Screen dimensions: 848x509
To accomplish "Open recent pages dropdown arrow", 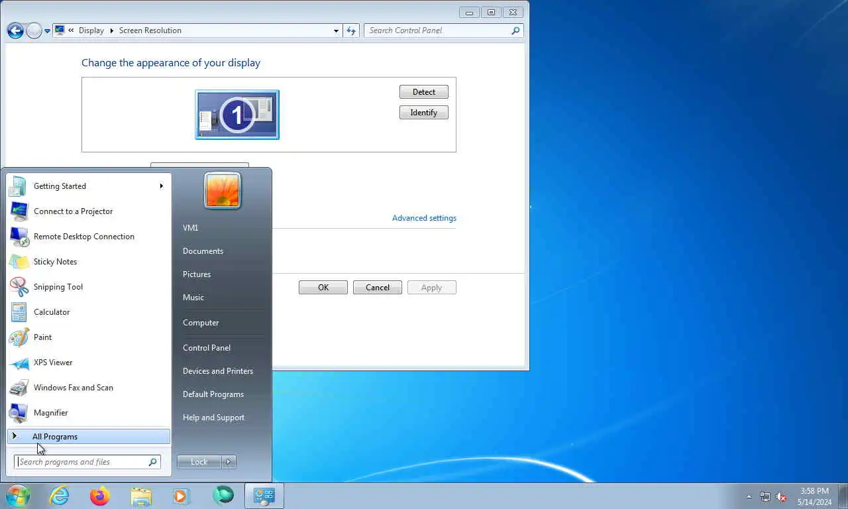I will [x=47, y=31].
